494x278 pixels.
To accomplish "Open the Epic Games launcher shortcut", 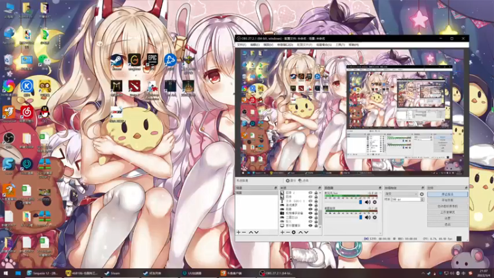I will pos(152,61).
